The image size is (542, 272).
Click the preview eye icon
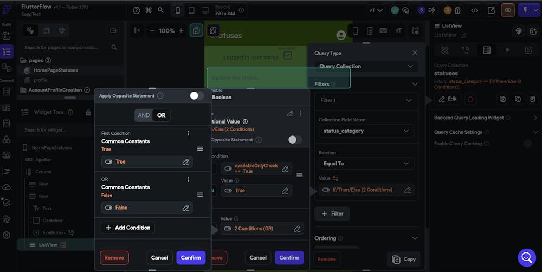coord(508,10)
